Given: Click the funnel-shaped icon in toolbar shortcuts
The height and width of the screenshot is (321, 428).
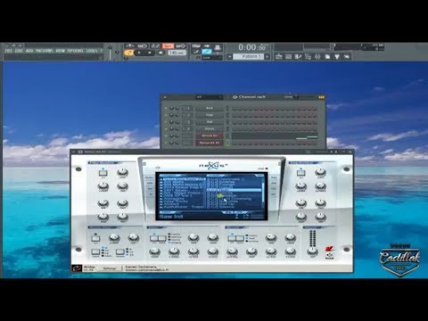Looking at the screenshot, I should coord(337,56).
